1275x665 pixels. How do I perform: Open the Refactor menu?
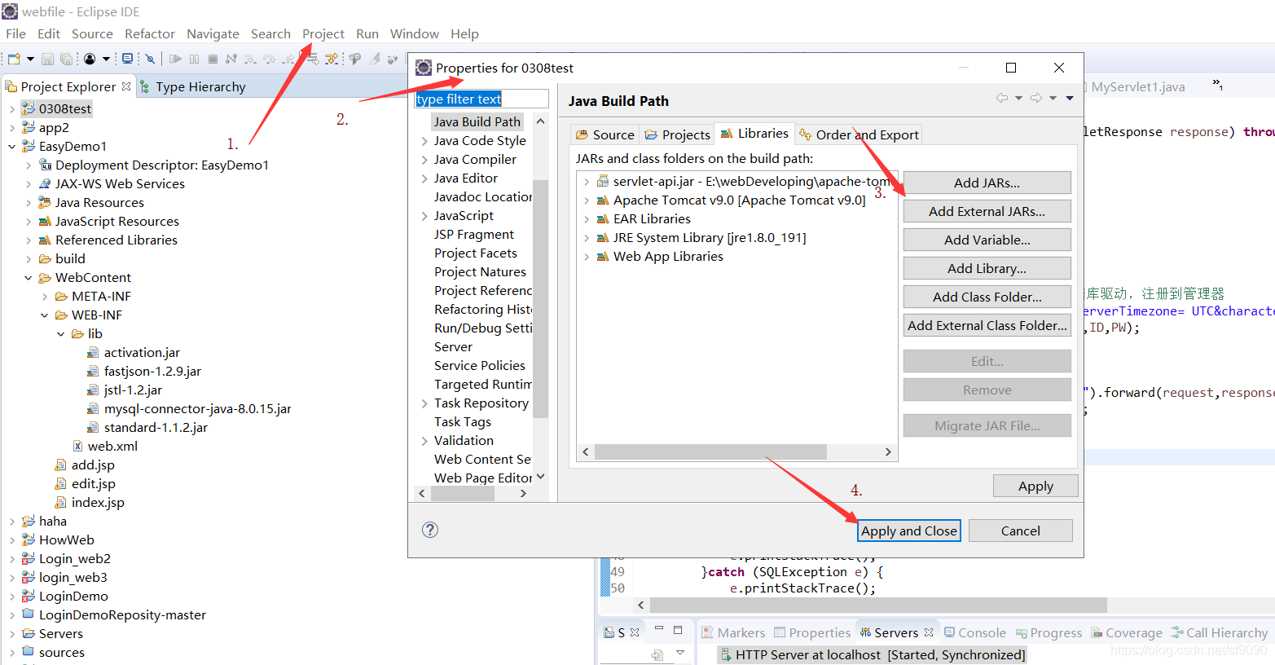150,33
